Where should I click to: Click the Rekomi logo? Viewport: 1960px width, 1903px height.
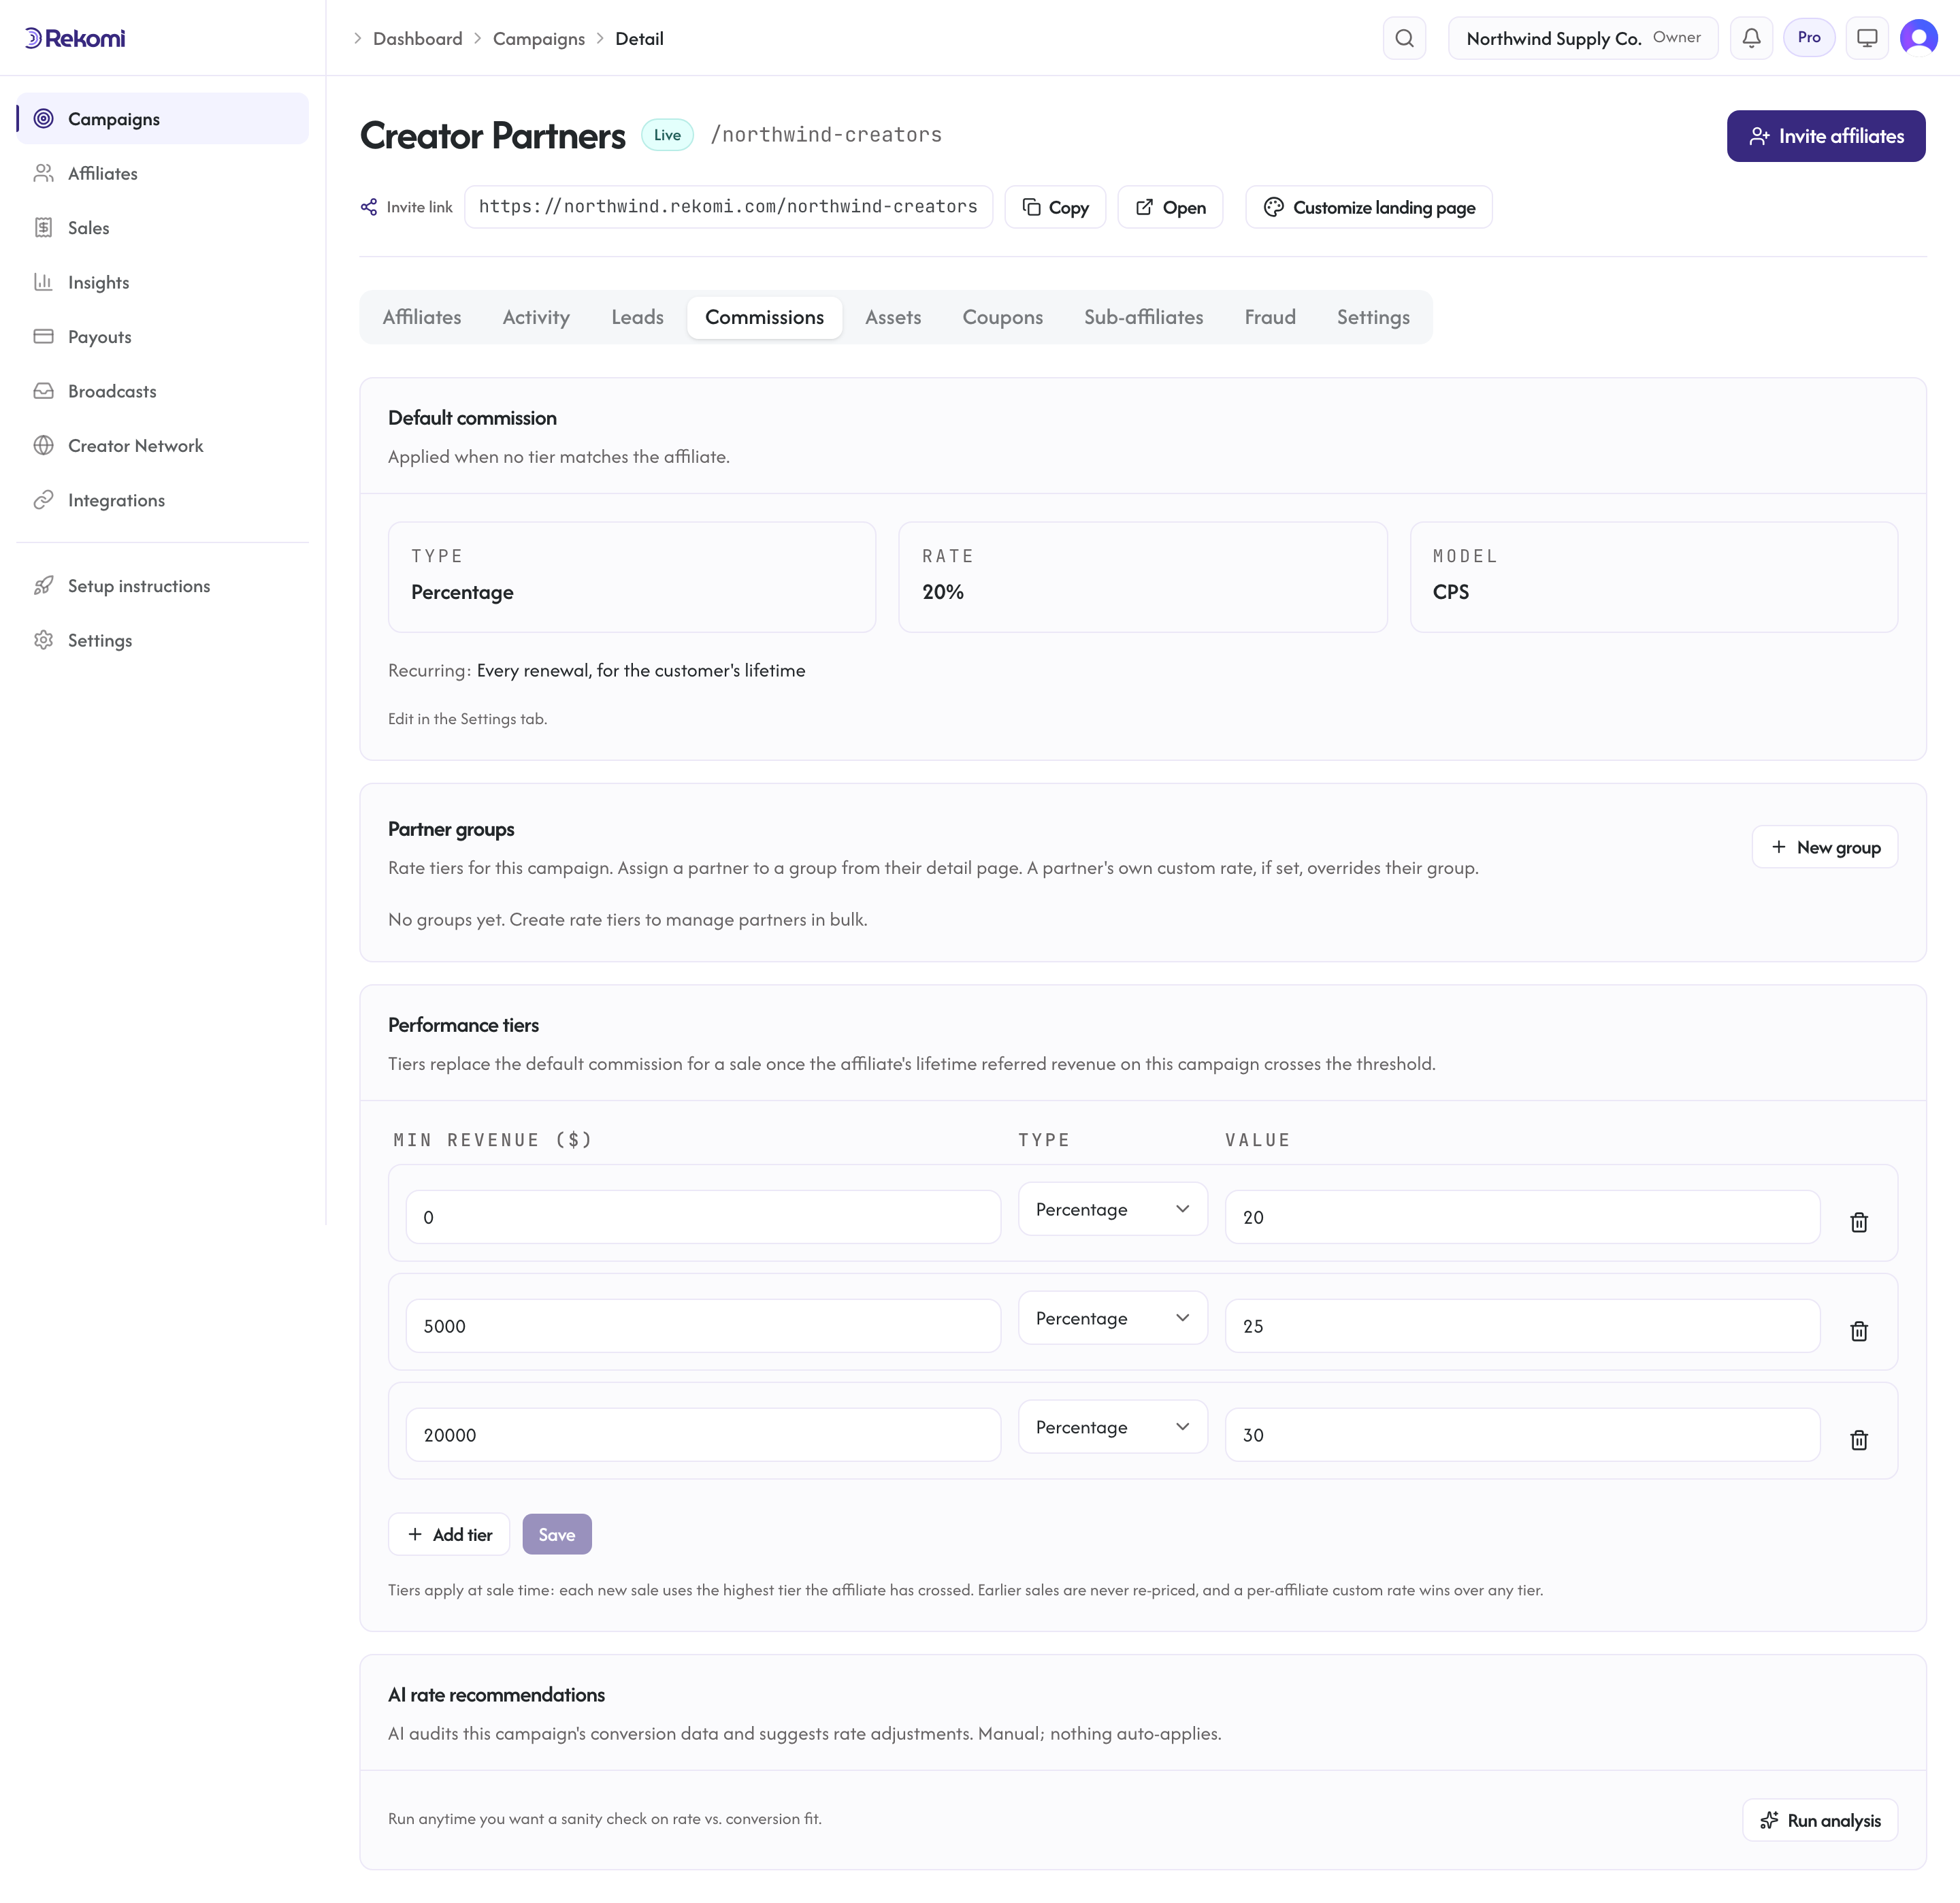[75, 38]
